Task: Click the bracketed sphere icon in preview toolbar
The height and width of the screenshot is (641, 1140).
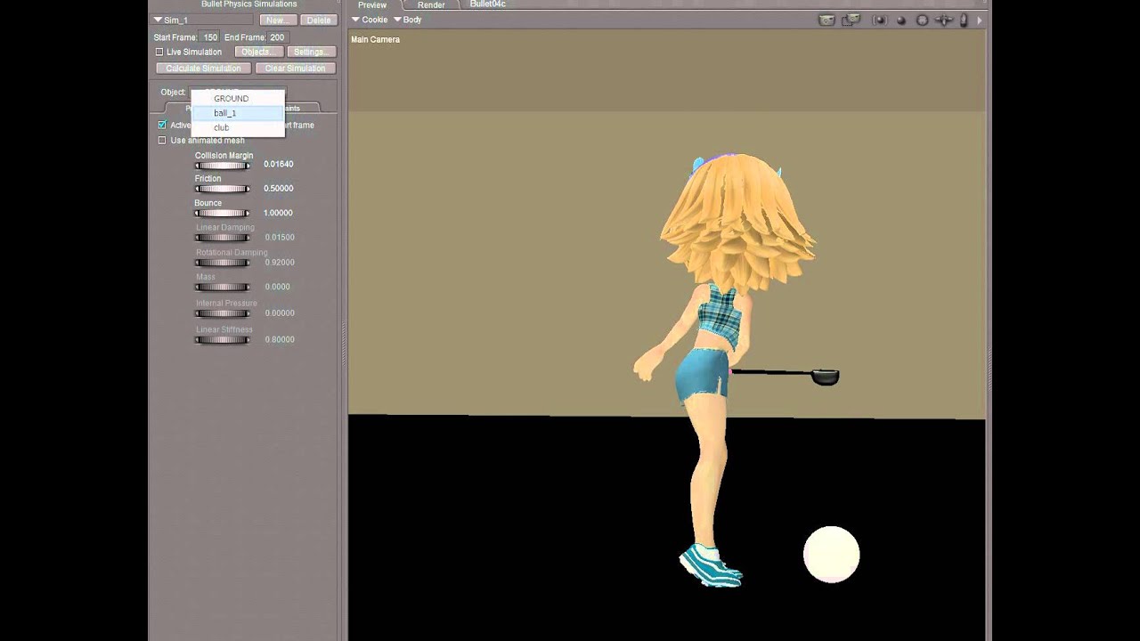Action: pyautogui.click(x=880, y=20)
